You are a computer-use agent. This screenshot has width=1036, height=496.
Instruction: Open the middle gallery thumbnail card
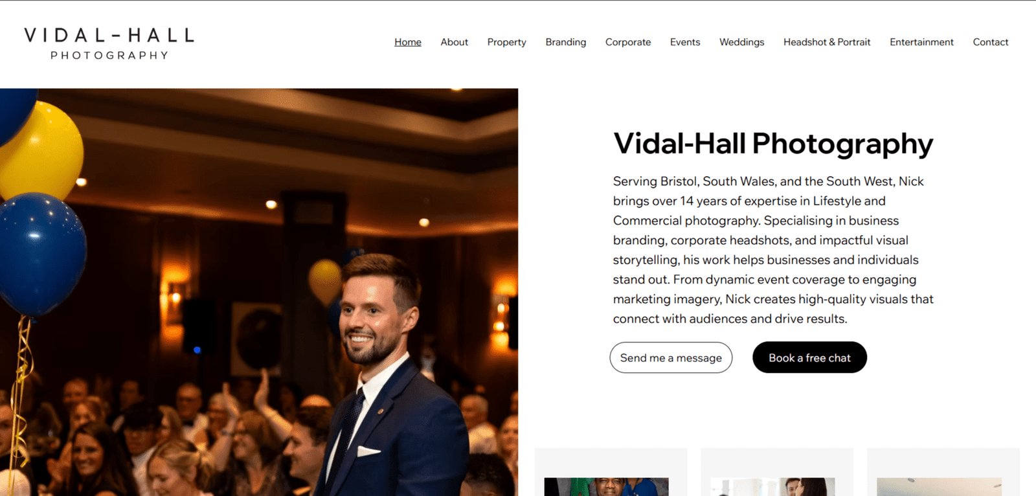tap(777, 472)
